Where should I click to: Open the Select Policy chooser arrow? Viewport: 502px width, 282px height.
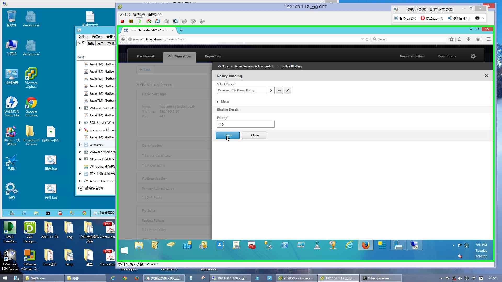(271, 90)
